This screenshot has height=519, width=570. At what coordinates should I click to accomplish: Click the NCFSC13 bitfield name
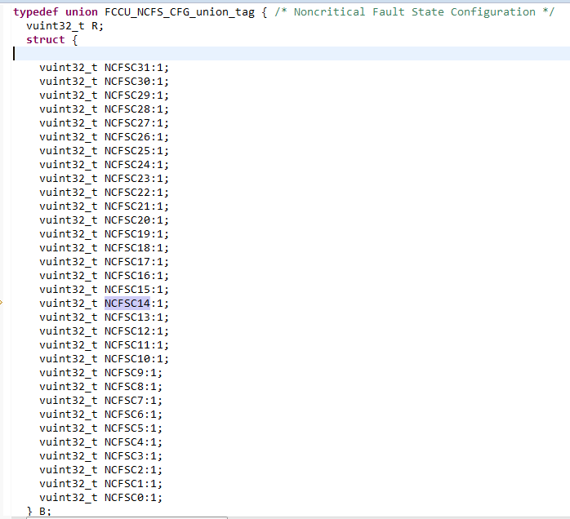[127, 317]
